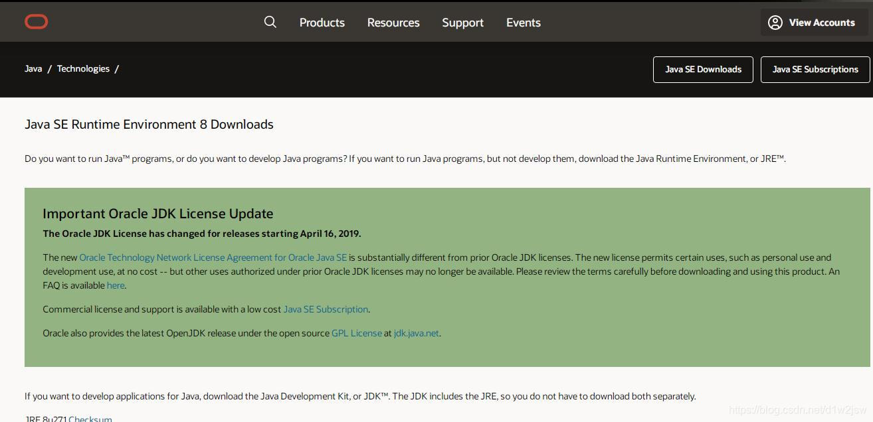Screen dimensions: 873x422
Task: Open the search magnifier icon
Action: 270,22
